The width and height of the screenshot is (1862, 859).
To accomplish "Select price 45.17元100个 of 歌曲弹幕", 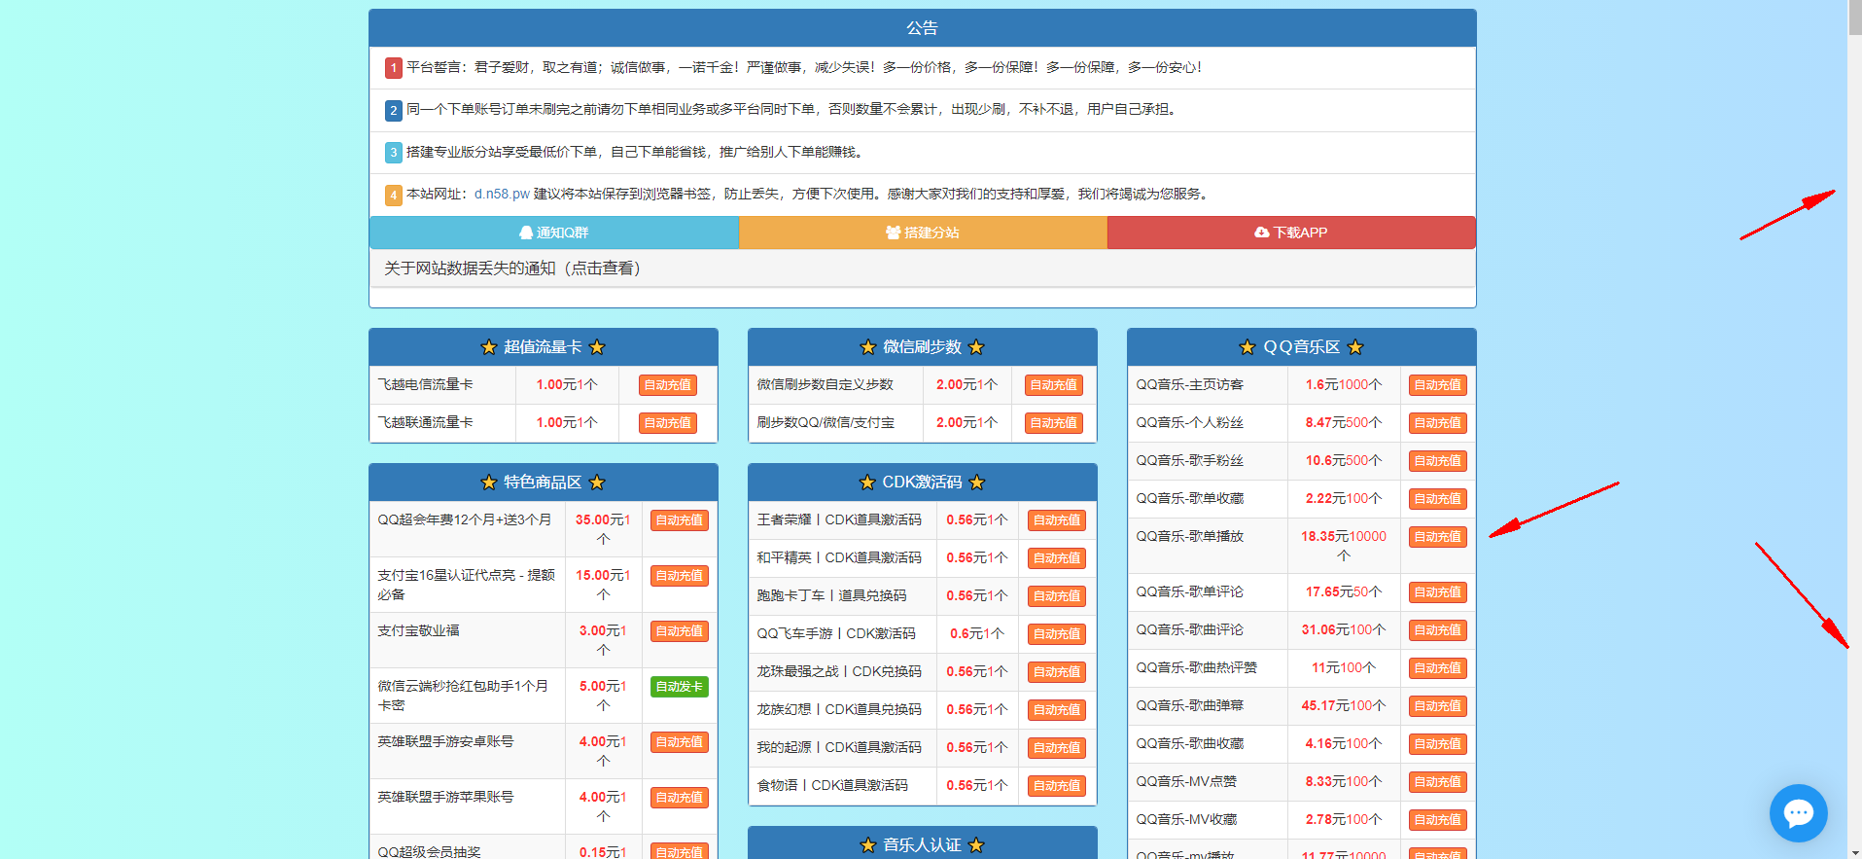I will click(x=1344, y=706).
